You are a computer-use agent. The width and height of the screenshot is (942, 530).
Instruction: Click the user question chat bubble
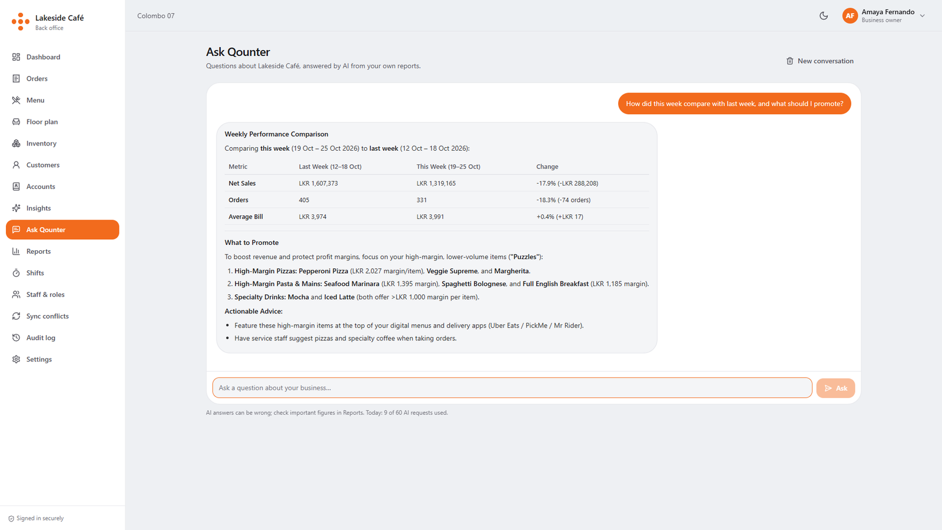point(734,104)
